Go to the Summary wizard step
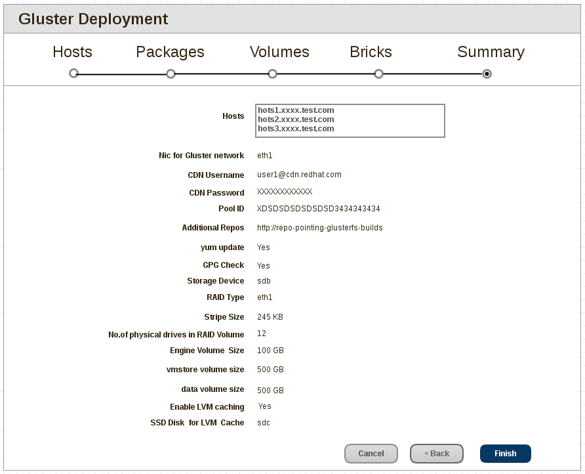 point(491,52)
